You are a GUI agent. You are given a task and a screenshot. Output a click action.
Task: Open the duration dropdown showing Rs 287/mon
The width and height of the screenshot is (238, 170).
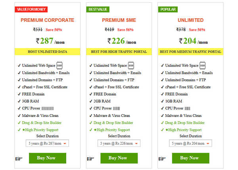(x=47, y=143)
